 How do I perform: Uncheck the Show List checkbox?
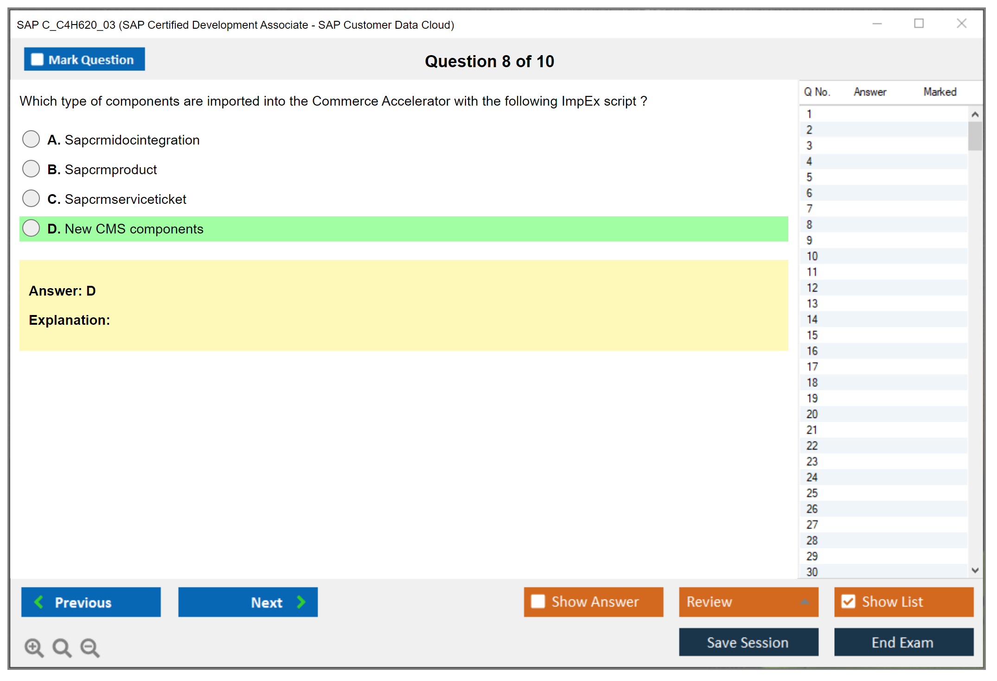point(848,601)
